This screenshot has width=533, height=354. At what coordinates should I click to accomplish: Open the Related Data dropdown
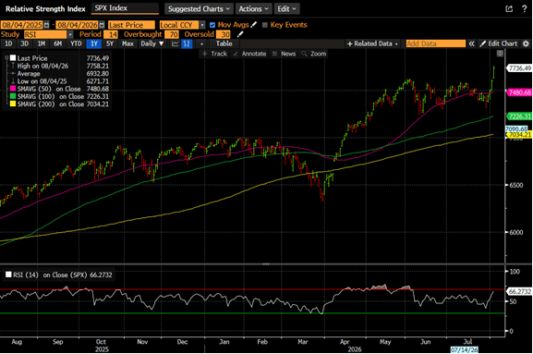[372, 43]
